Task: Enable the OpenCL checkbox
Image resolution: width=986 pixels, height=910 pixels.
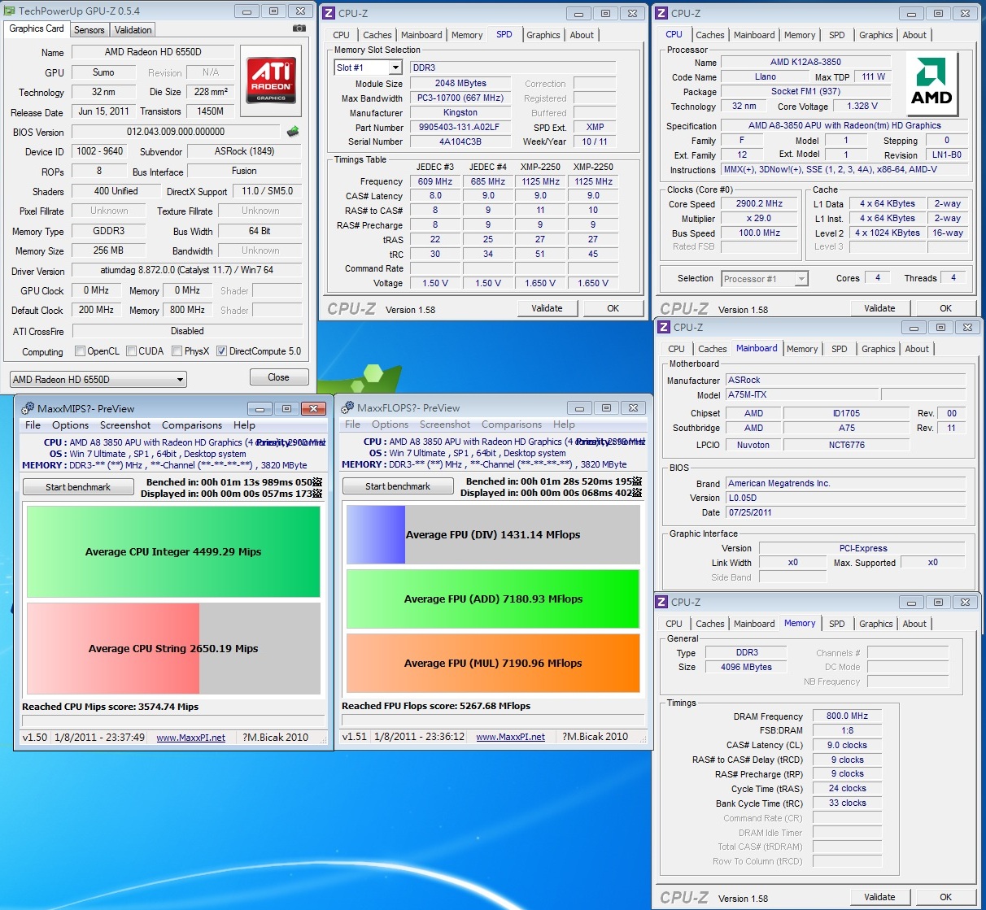Action: (x=80, y=351)
